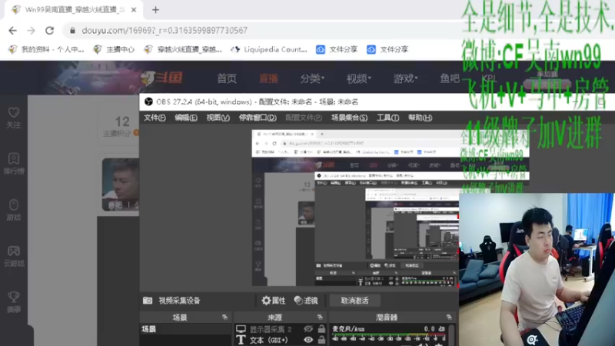Click the 麦克风/Aux volume meter
615x346 pixels.
click(x=389, y=337)
